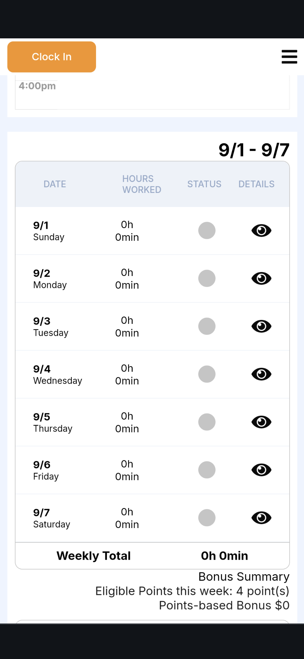Image resolution: width=304 pixels, height=659 pixels.
Task: Click the 4:00pm time slot
Action: click(37, 86)
